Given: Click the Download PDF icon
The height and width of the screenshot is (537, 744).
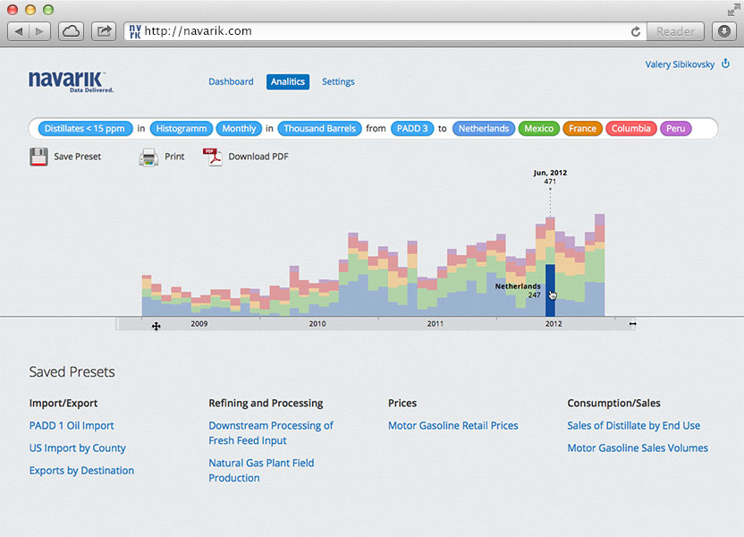Looking at the screenshot, I should [212, 158].
